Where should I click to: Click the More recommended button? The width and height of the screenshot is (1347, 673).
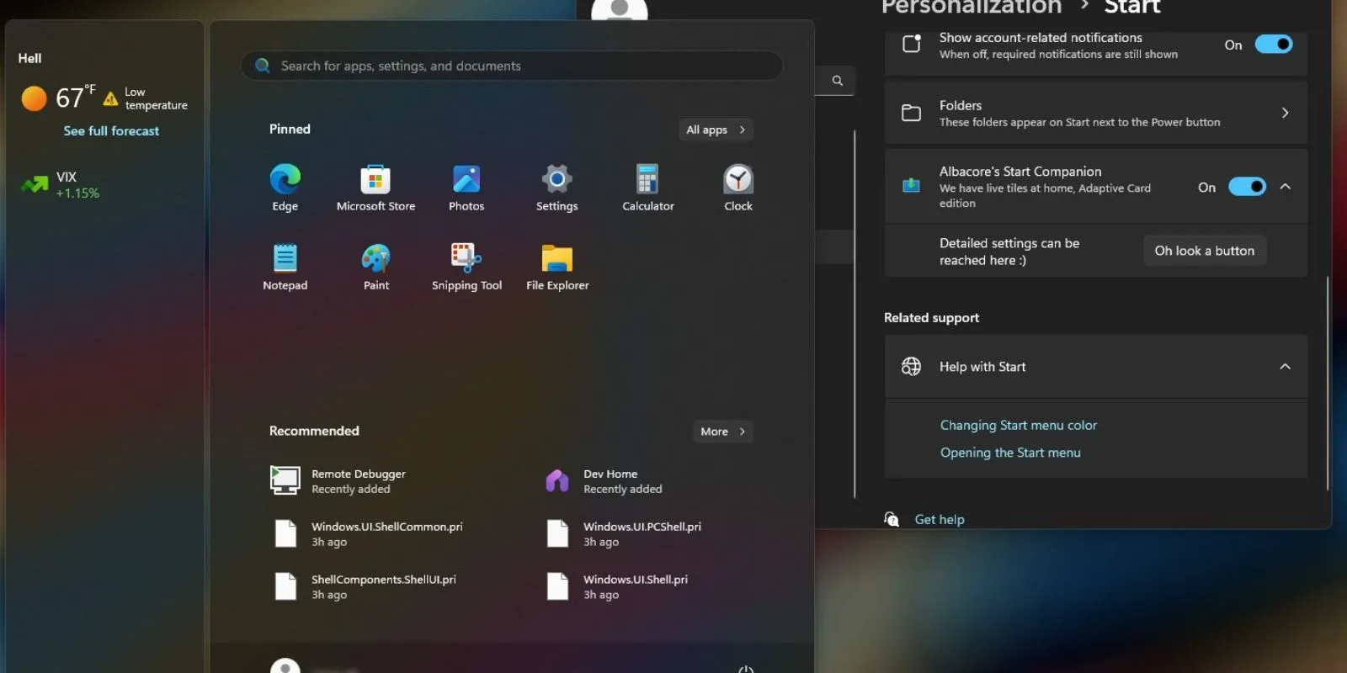(722, 432)
